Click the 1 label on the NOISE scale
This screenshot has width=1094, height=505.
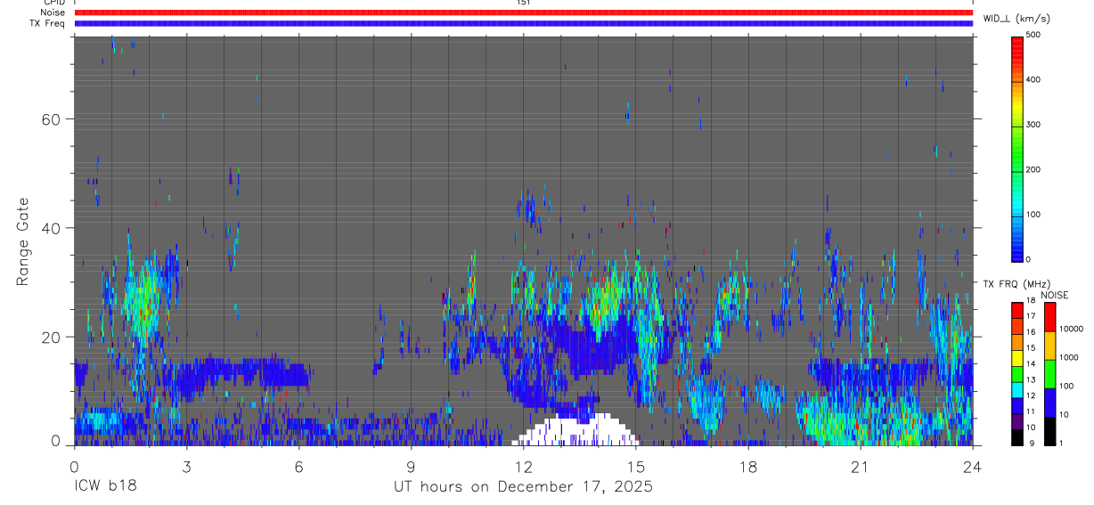coord(1062,443)
